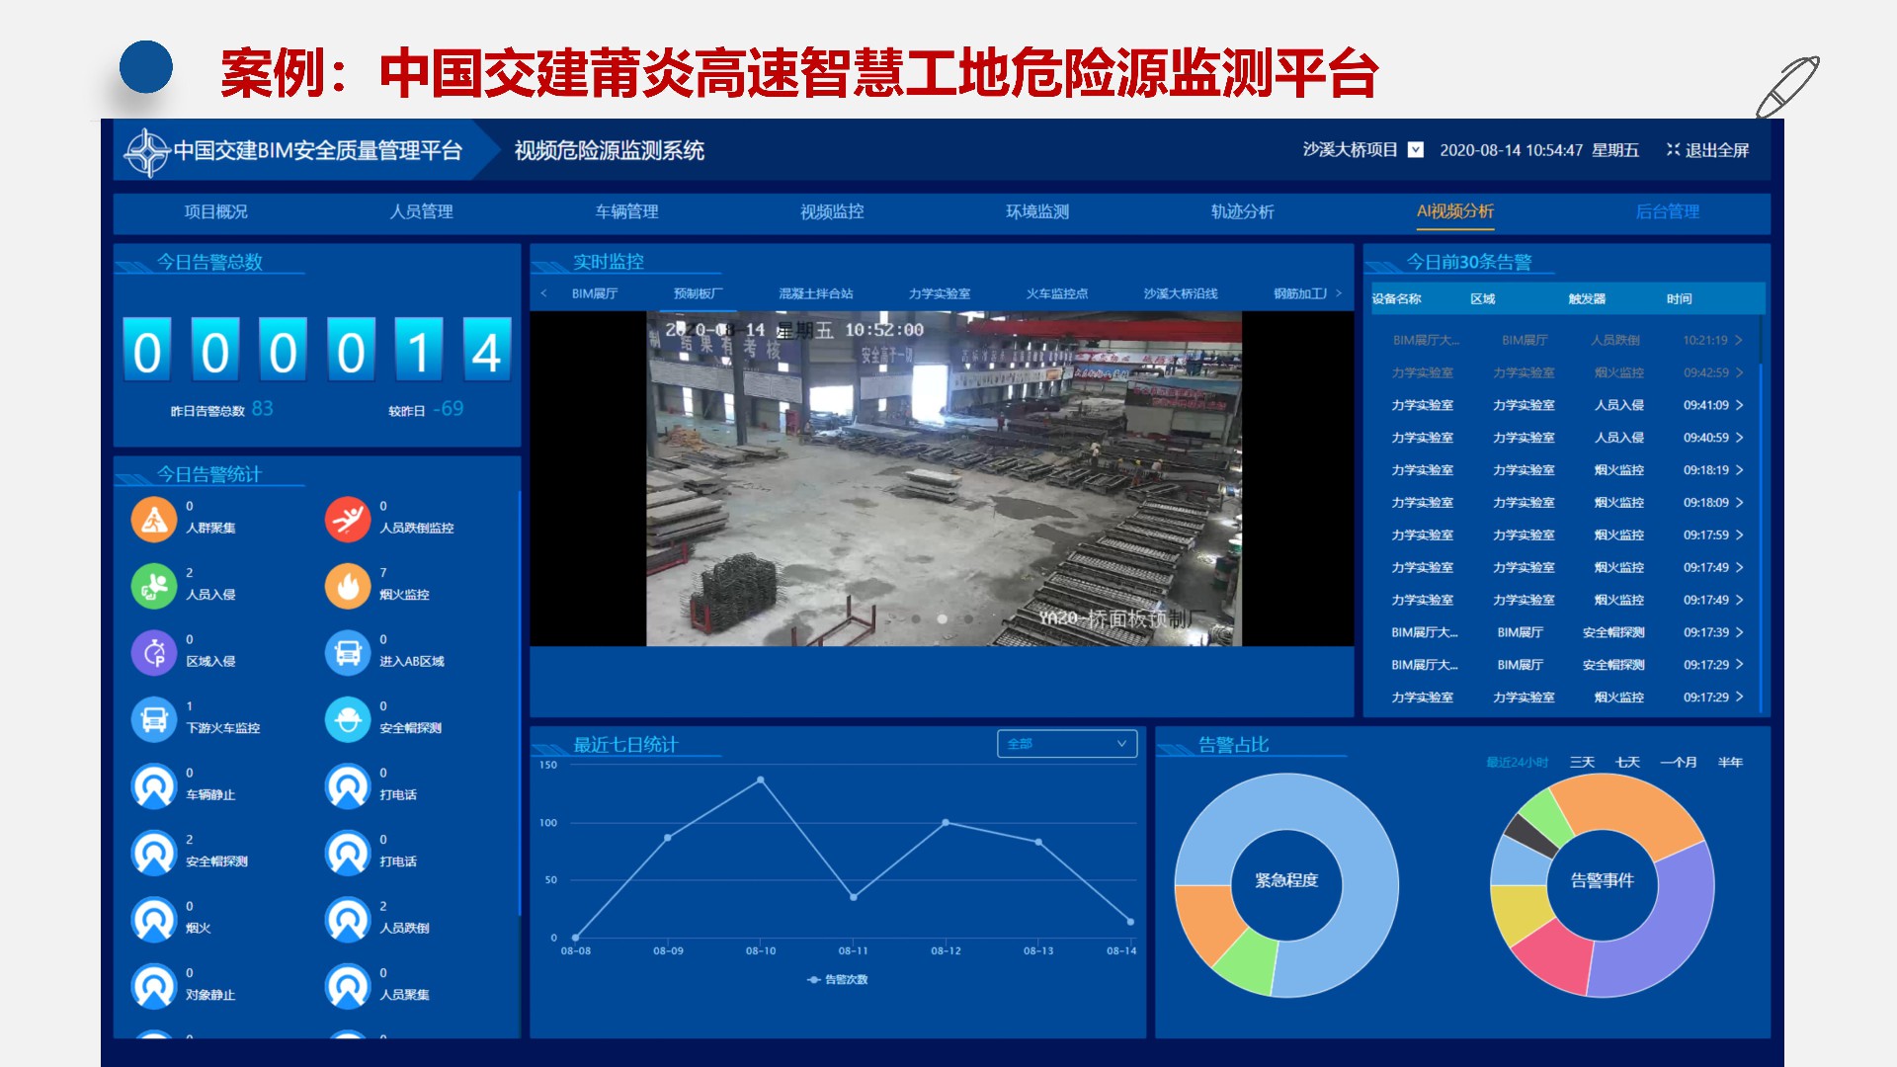Expand the 10:21:19 alarm row chevron
1897x1067 pixels.
1739,340
